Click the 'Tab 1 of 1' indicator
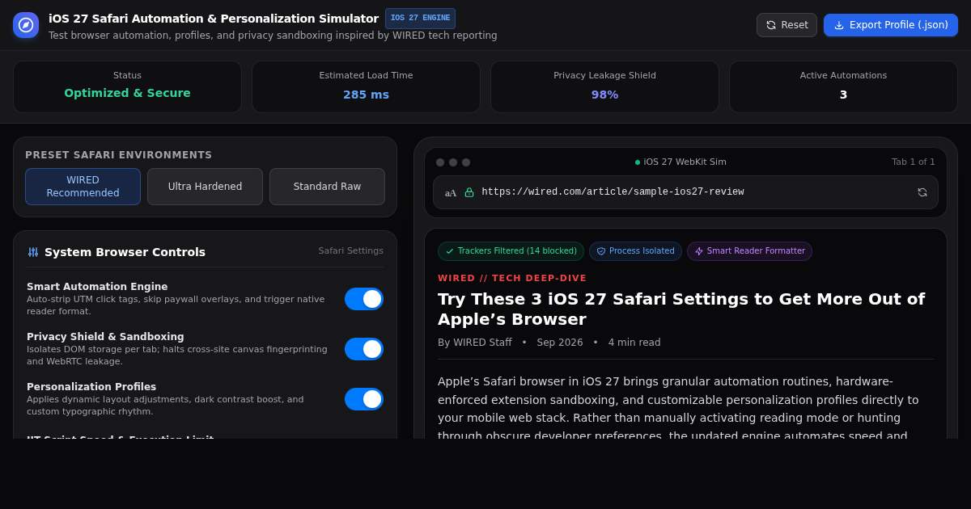This screenshot has height=509, width=971. [x=913, y=162]
